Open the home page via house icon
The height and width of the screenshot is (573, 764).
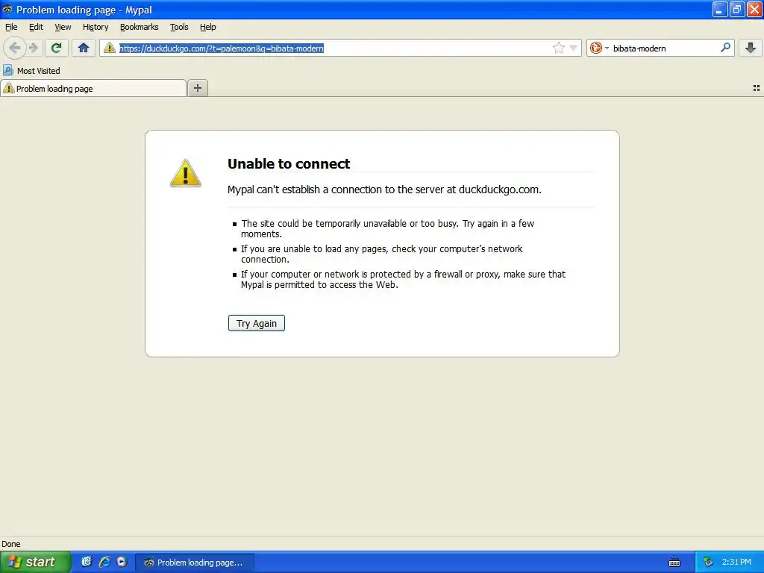[x=84, y=48]
